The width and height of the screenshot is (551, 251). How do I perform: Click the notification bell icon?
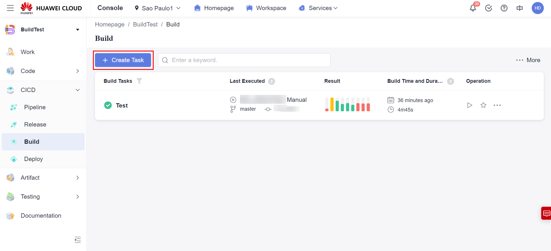(x=473, y=8)
